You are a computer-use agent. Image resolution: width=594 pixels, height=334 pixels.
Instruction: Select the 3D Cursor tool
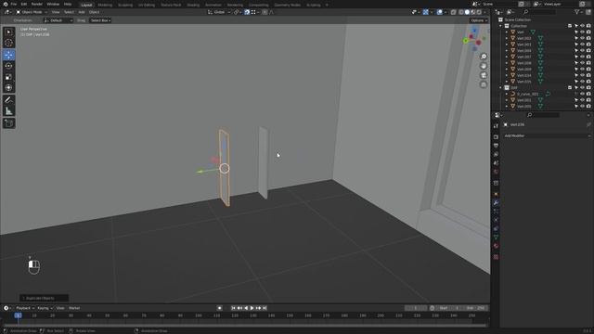click(8, 43)
